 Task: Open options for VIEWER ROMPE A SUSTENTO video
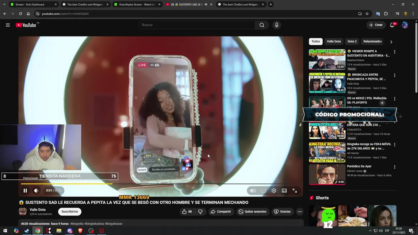point(394,52)
